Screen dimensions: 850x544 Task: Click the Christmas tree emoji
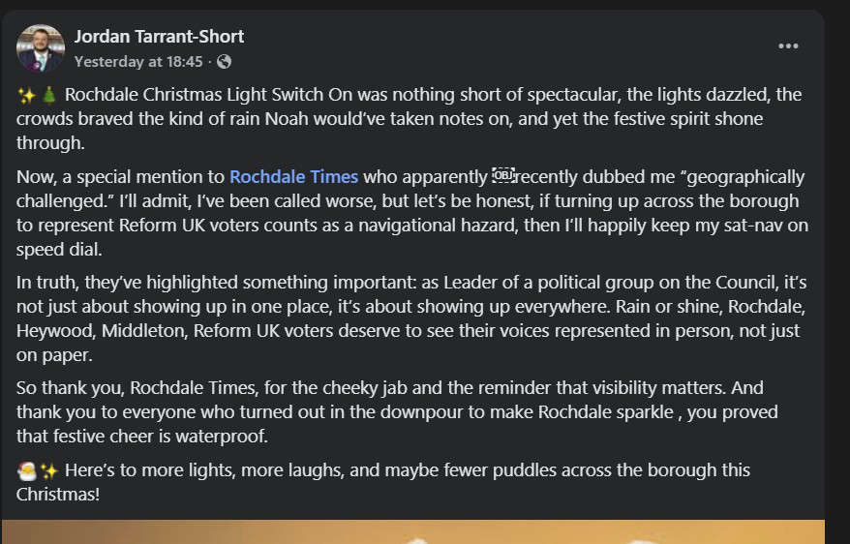coord(50,96)
